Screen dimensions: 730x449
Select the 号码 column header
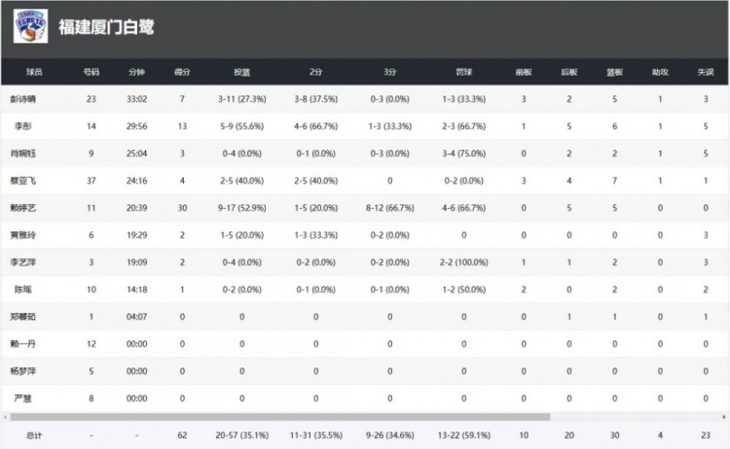91,72
